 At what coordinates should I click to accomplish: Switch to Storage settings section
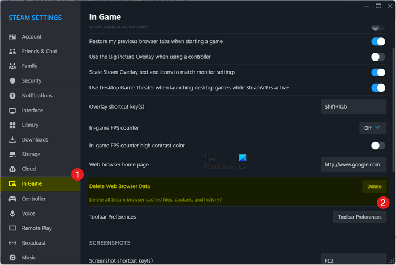[31, 155]
